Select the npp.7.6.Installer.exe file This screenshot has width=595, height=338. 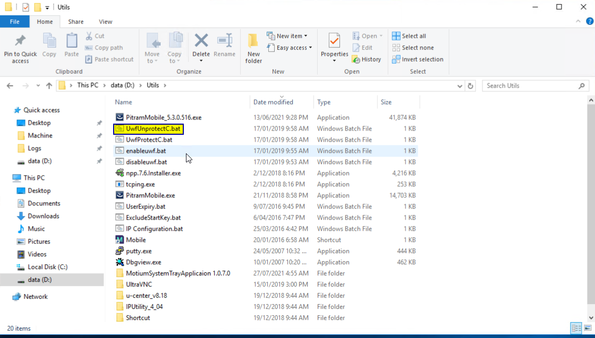point(153,173)
